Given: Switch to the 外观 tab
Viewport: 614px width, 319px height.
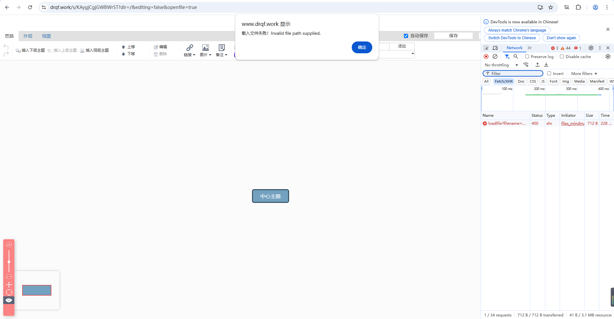Looking at the screenshot, I should coord(28,36).
